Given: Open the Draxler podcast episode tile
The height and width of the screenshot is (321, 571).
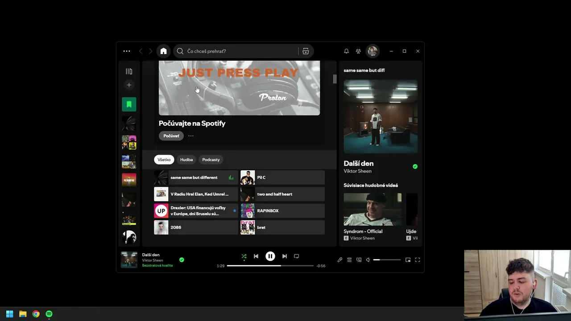Looking at the screenshot, I should pyautogui.click(x=196, y=210).
